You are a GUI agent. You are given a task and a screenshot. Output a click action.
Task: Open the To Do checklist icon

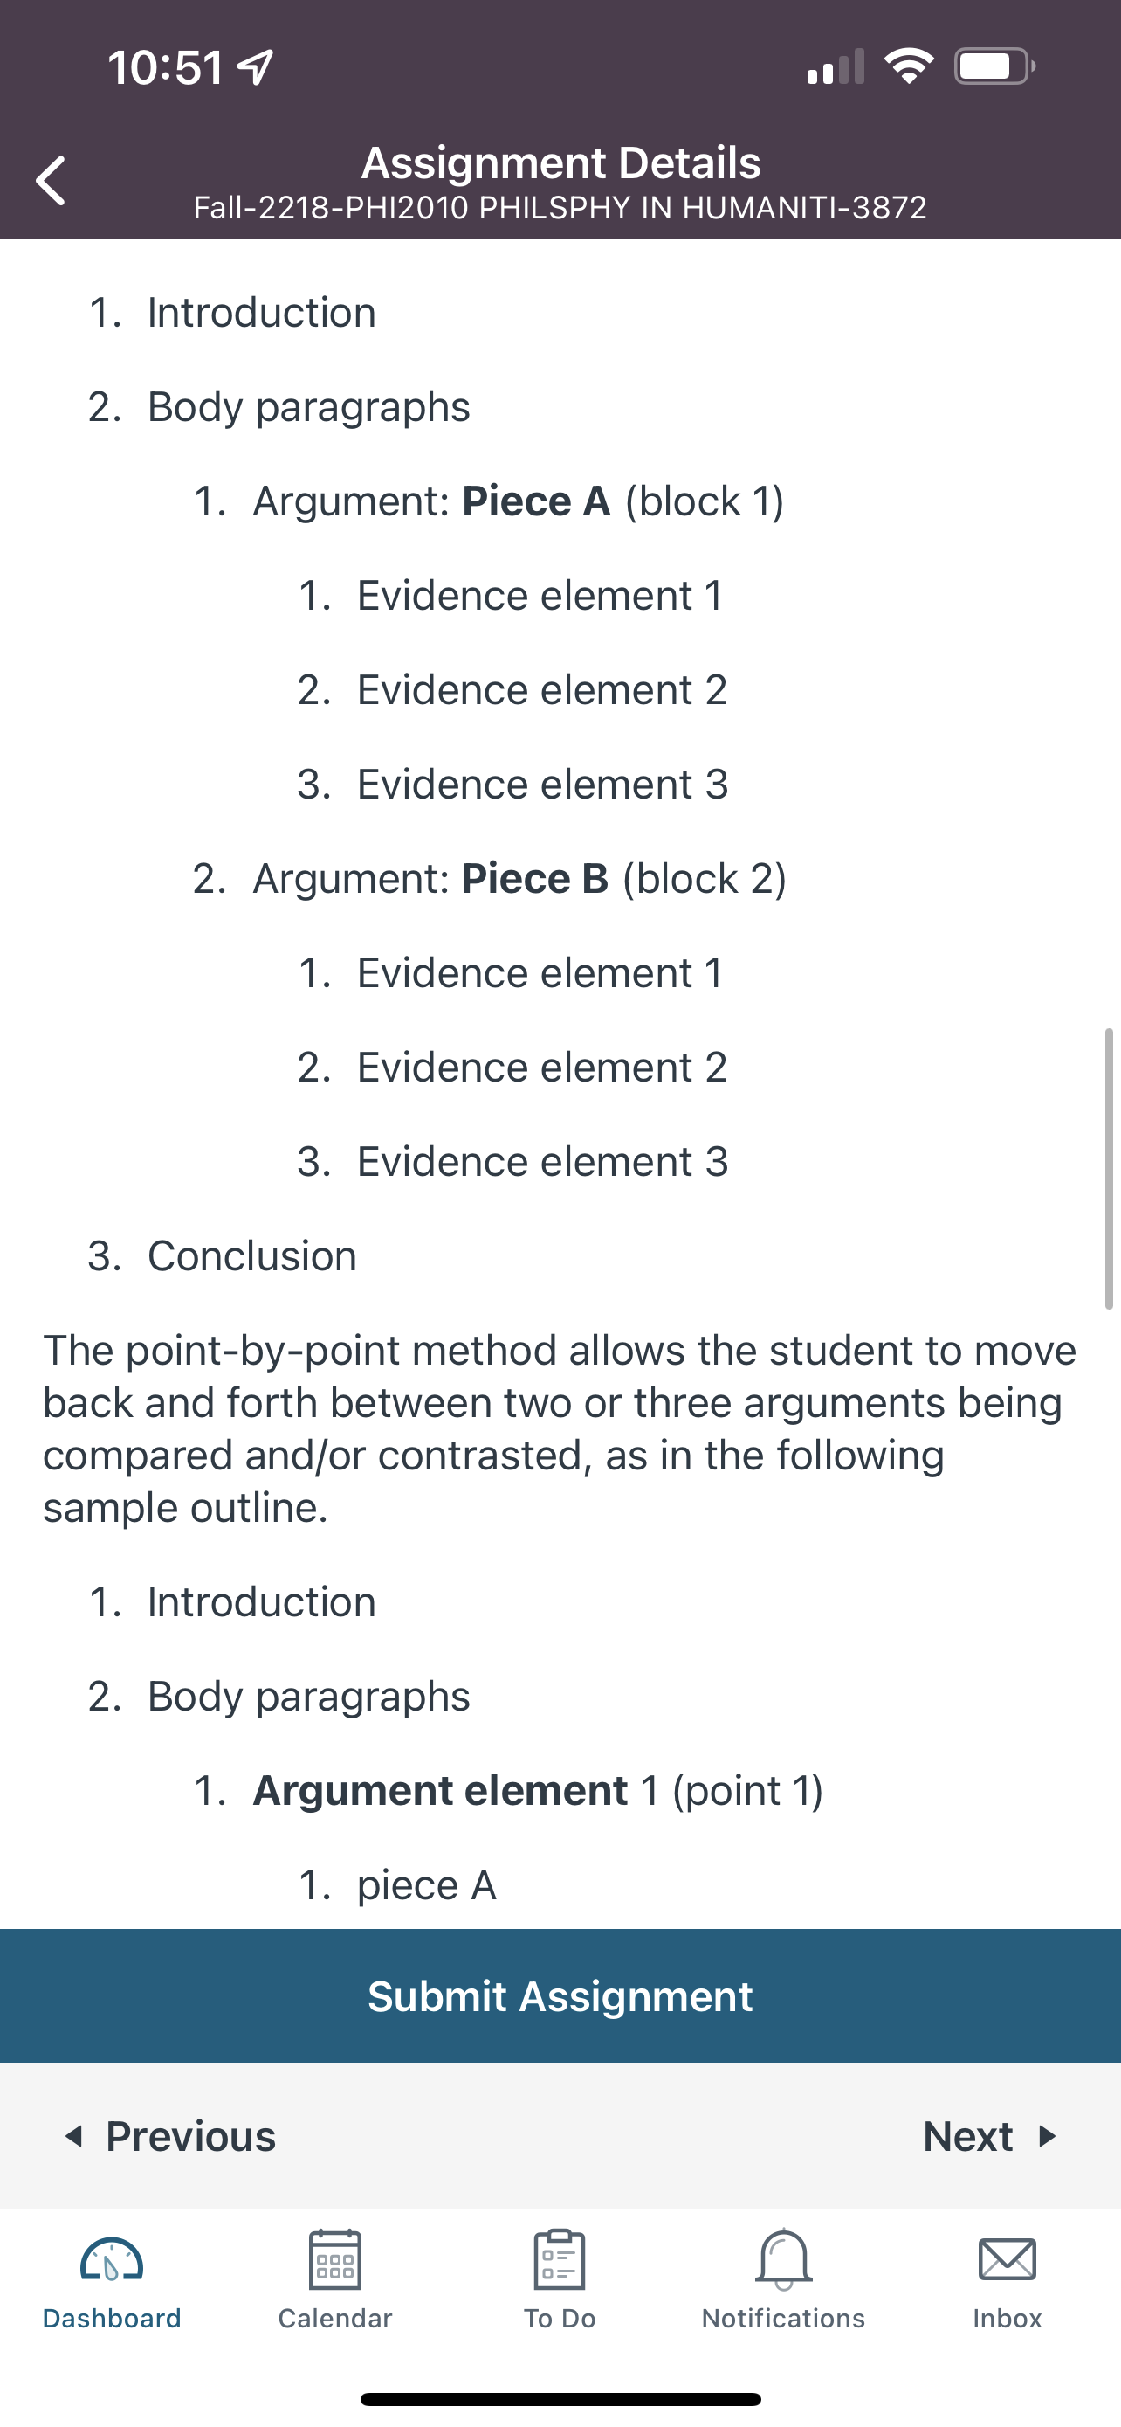point(559,2258)
